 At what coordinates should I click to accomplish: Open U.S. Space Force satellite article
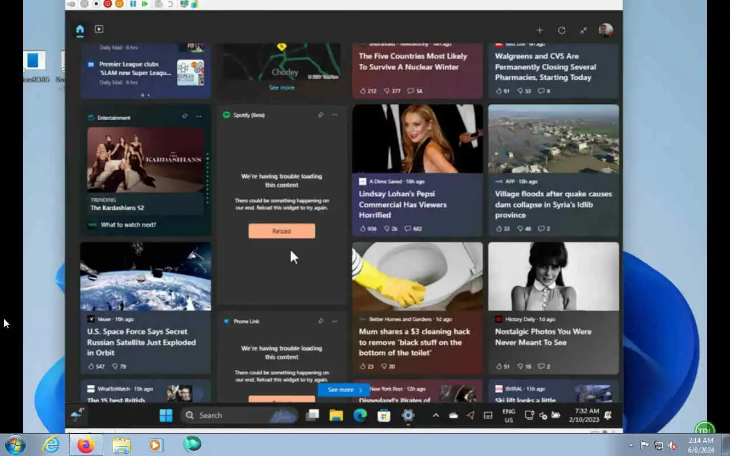[141, 342]
